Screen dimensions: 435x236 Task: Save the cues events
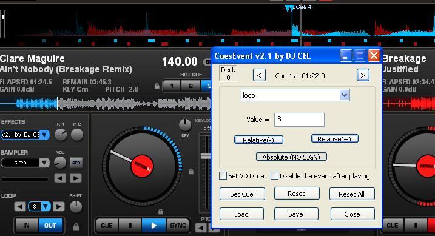[x=296, y=214]
